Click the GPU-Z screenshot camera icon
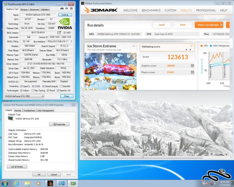 click(x=62, y=9)
